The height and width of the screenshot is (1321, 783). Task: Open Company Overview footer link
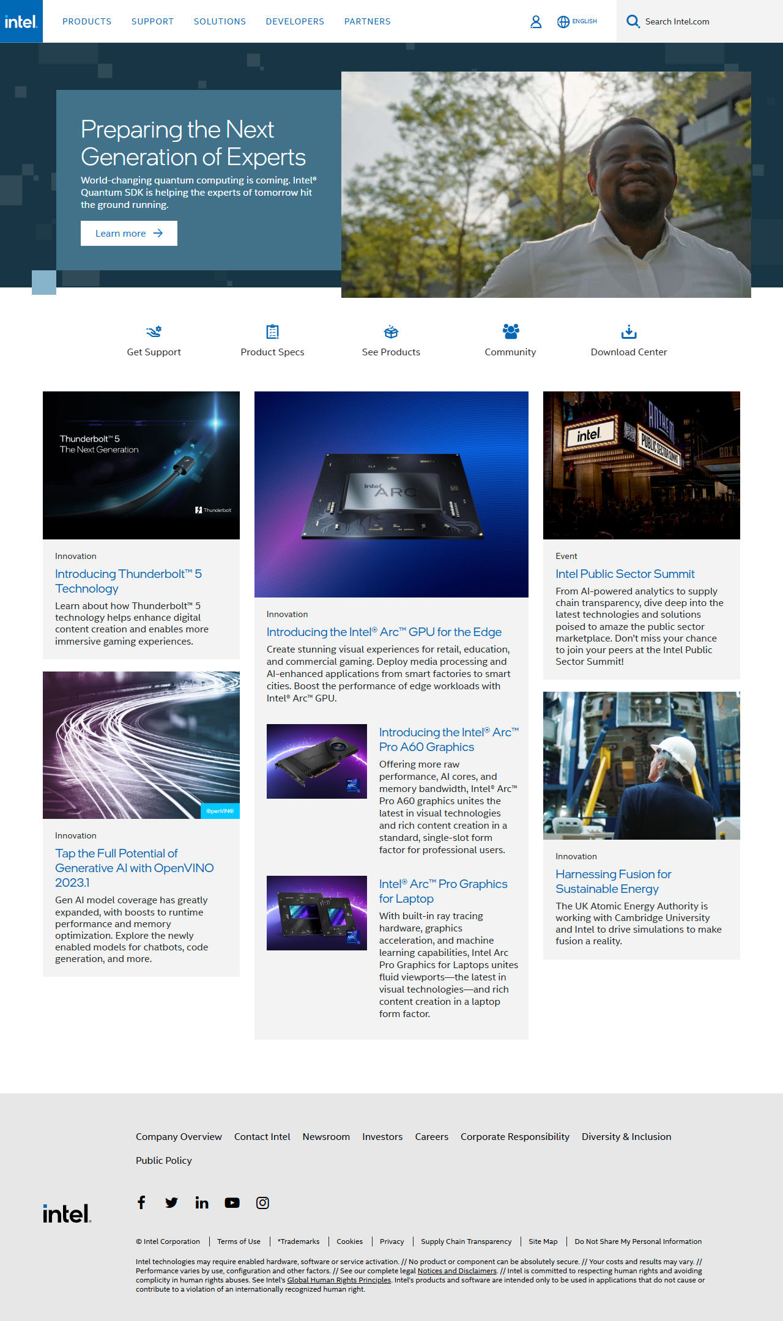pyautogui.click(x=179, y=1136)
